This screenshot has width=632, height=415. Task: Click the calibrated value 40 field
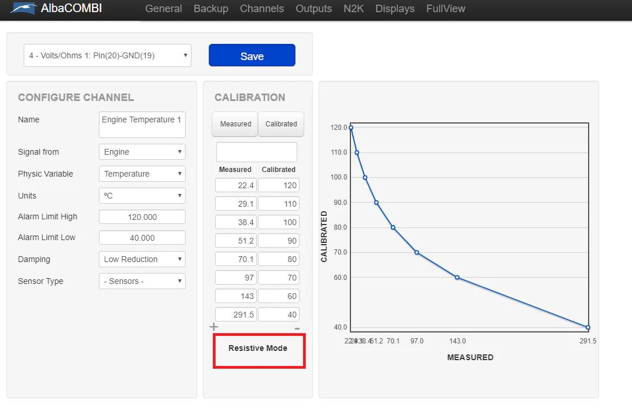tap(279, 315)
